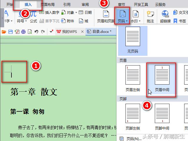The image size is (188, 141).
Task: Select 页脚左侧 page number style
Action: pyautogui.click(x=133, y=117)
